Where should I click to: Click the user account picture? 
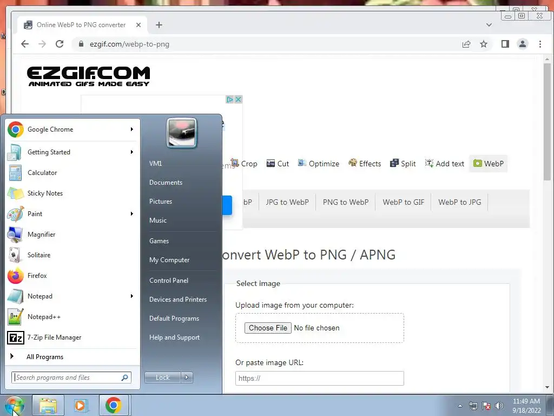point(182,133)
